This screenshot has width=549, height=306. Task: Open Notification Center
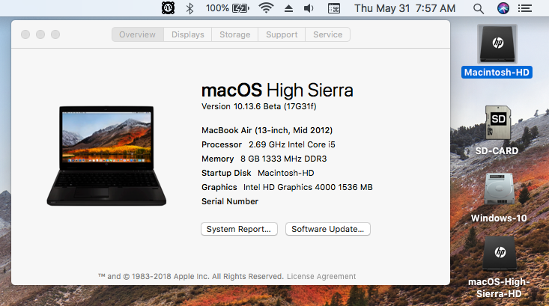(525, 8)
